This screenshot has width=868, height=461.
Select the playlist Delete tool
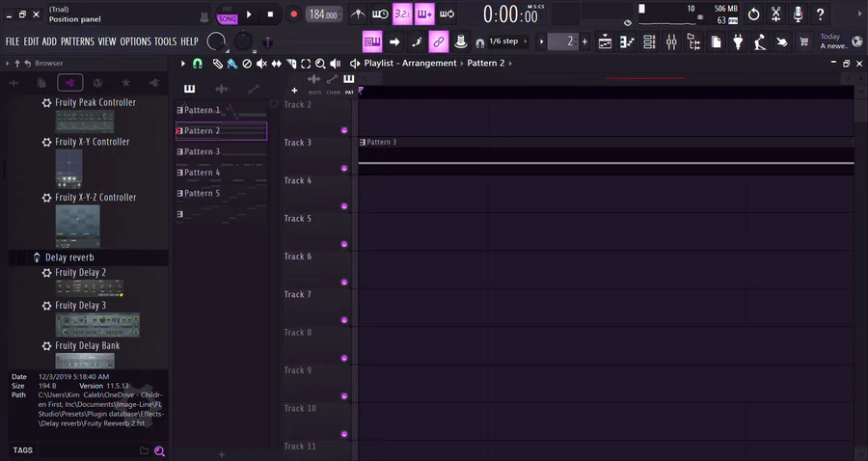(247, 64)
